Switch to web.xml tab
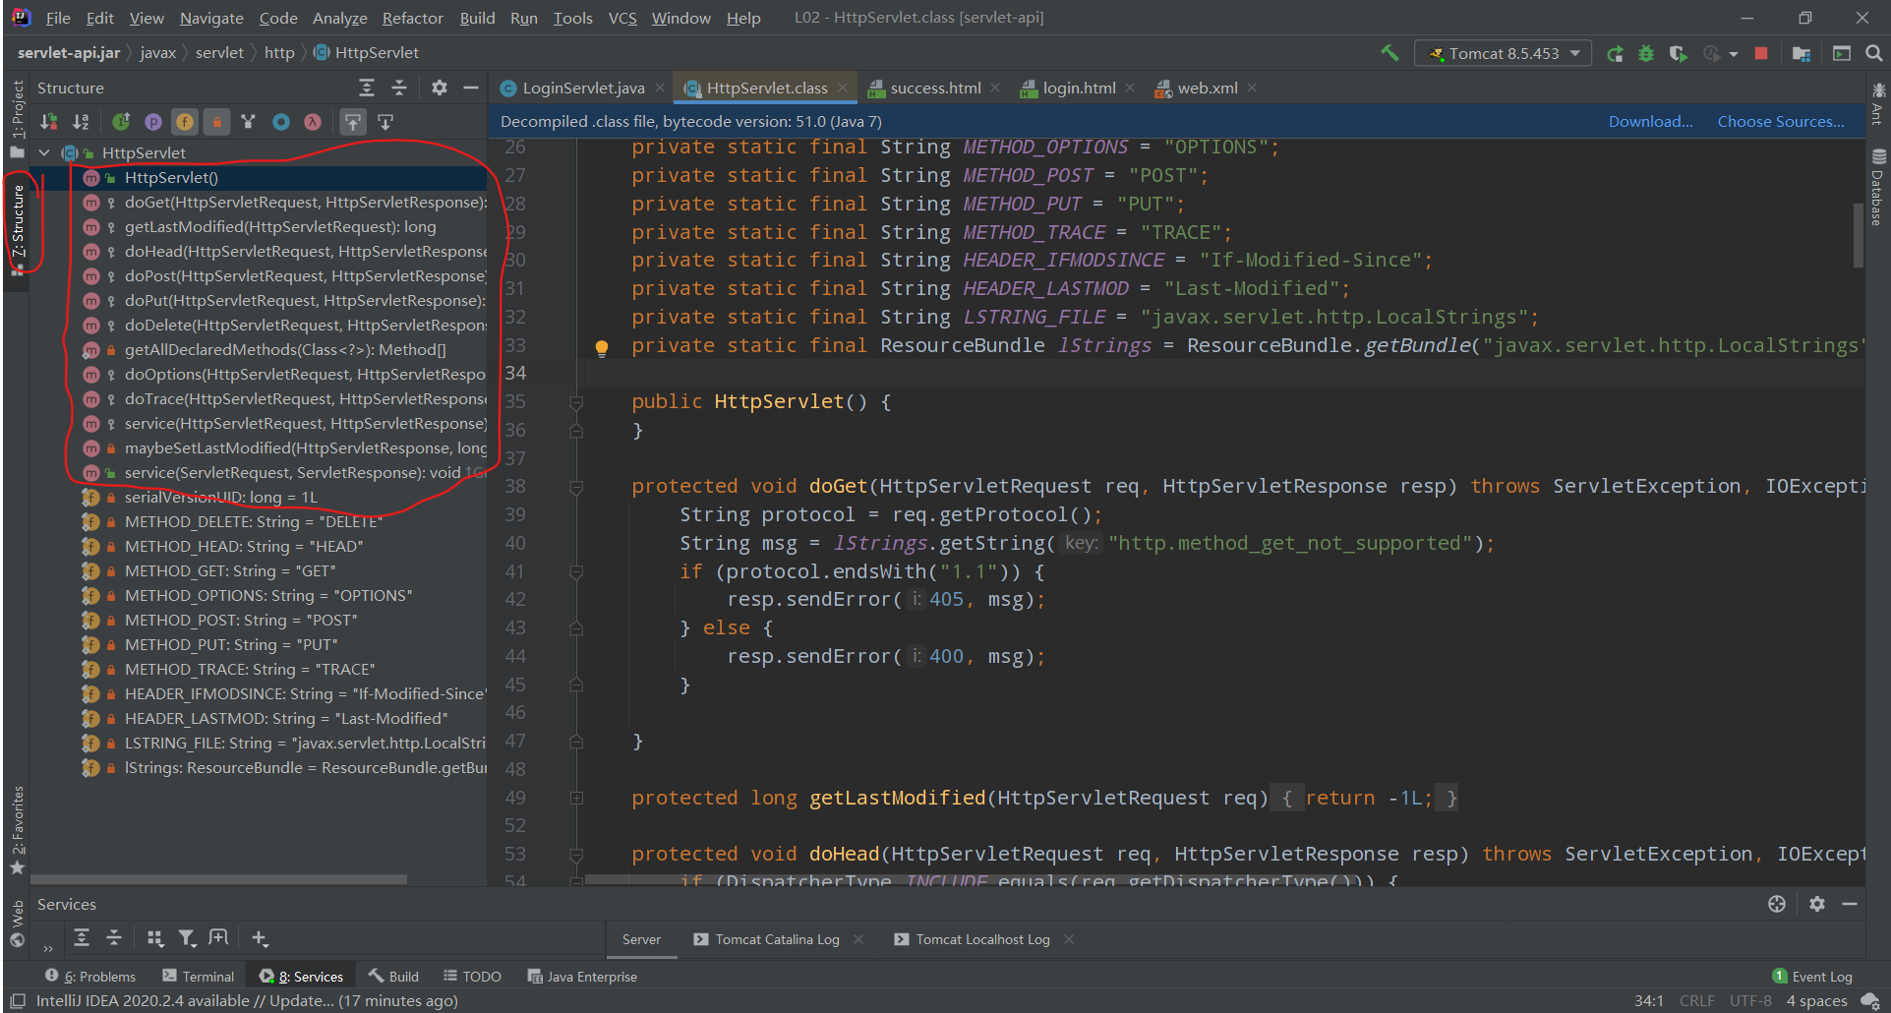The image size is (1891, 1013). click(1207, 88)
